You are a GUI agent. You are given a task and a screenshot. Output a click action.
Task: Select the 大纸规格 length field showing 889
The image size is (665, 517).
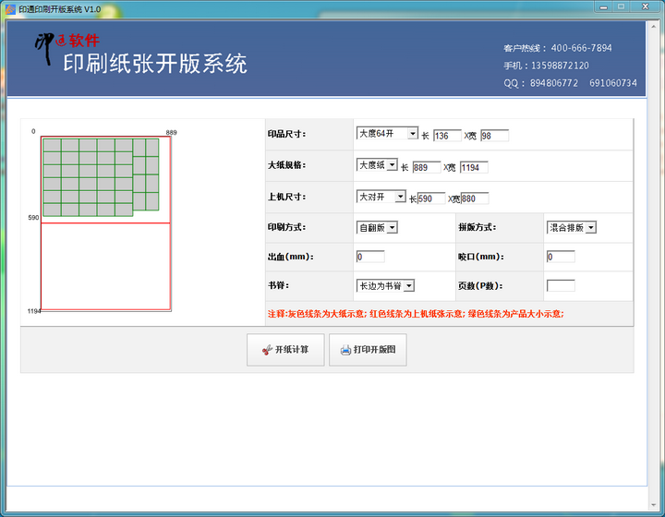click(x=426, y=167)
